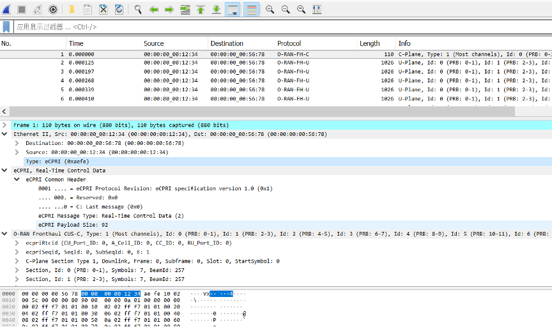Screen dimensions: 552x327
Task: Sort by the Info column header
Action: [474, 43]
